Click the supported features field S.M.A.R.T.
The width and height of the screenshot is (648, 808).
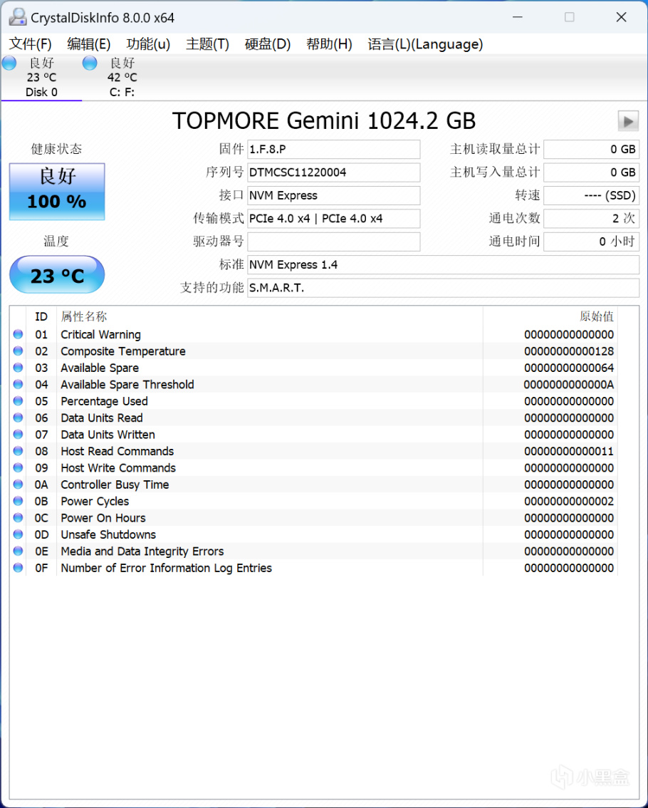click(x=443, y=288)
